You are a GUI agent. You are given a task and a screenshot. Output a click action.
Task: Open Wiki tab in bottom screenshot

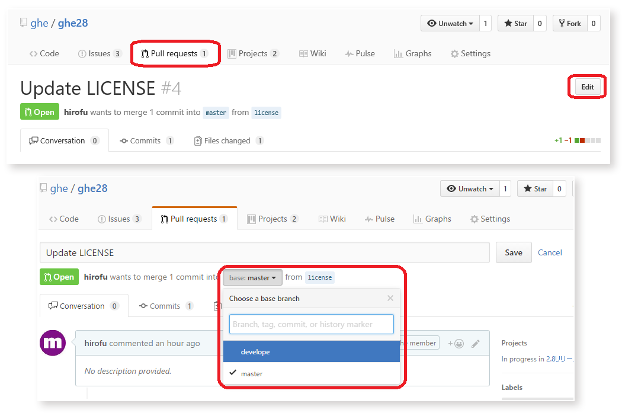tap(332, 219)
